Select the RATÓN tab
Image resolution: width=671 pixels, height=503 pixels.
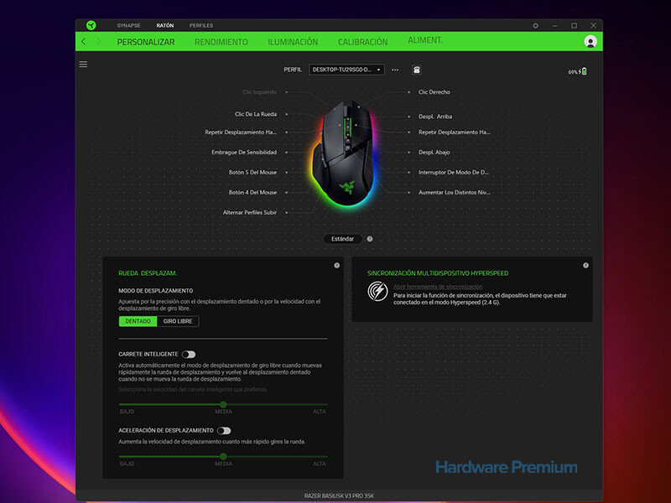[x=164, y=26]
